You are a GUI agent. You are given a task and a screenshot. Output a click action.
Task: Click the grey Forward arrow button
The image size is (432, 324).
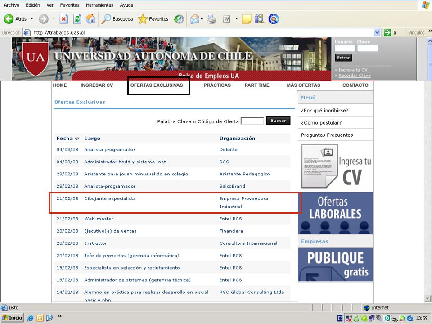pyautogui.click(x=43, y=19)
